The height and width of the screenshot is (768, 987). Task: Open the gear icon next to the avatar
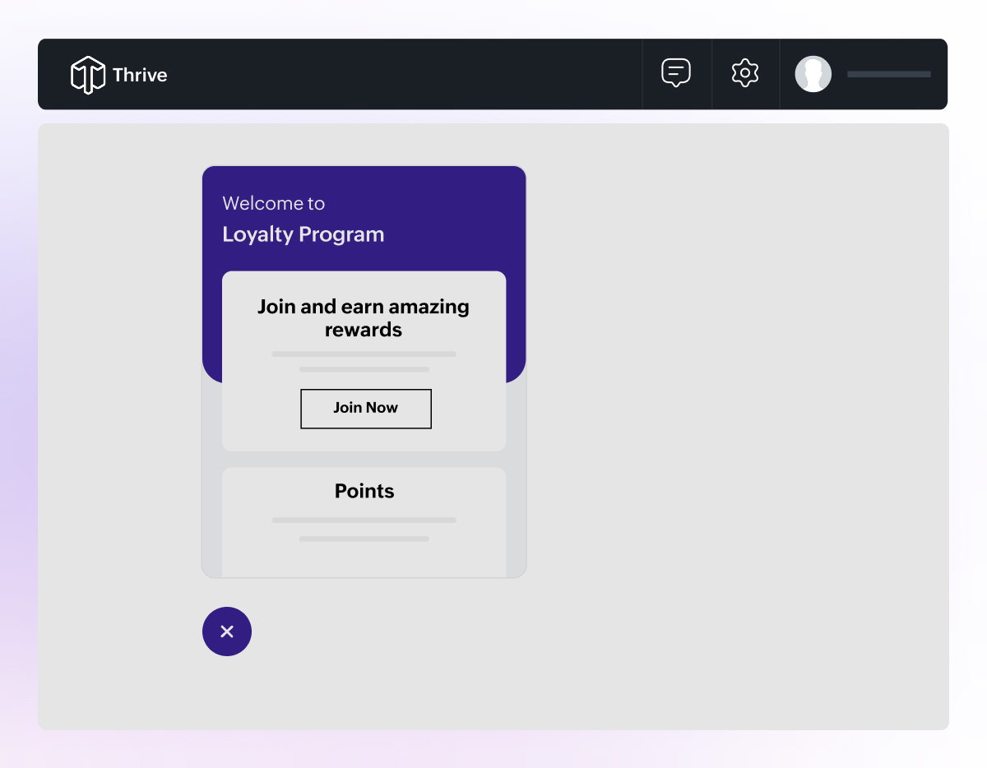pyautogui.click(x=745, y=72)
